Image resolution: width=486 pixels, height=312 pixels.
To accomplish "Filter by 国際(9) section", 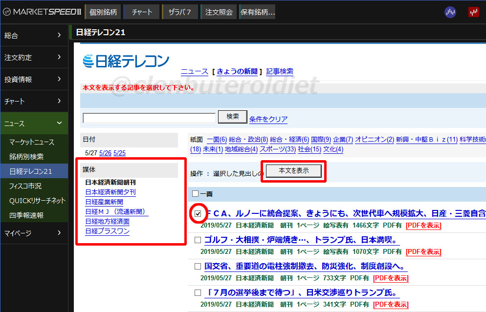I will click(x=321, y=140).
